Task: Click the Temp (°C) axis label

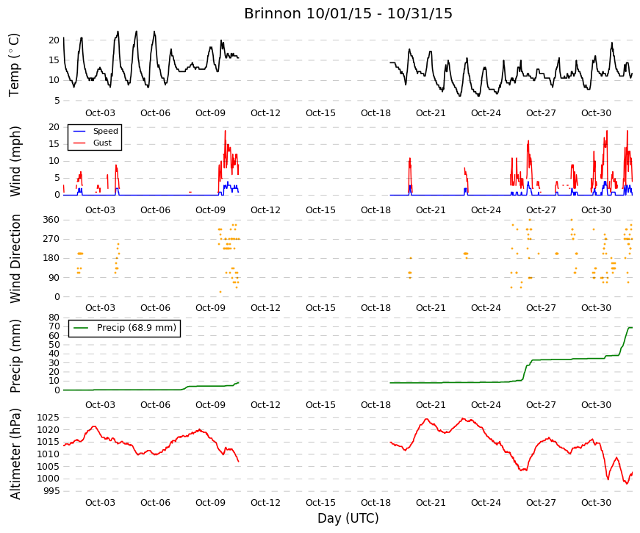Action: [14, 65]
